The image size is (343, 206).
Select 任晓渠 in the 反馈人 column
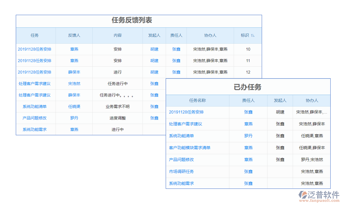(x=74, y=107)
